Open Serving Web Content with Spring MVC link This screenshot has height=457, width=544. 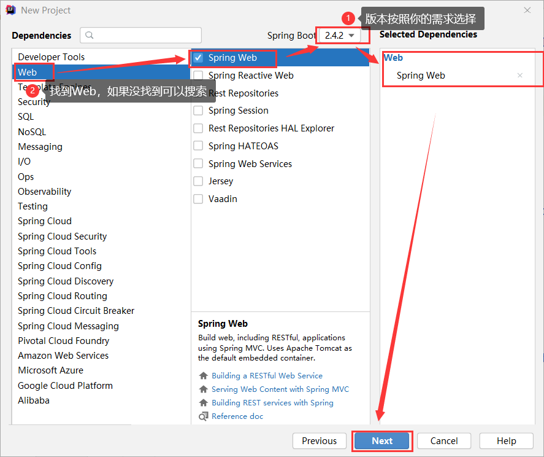[x=280, y=389]
